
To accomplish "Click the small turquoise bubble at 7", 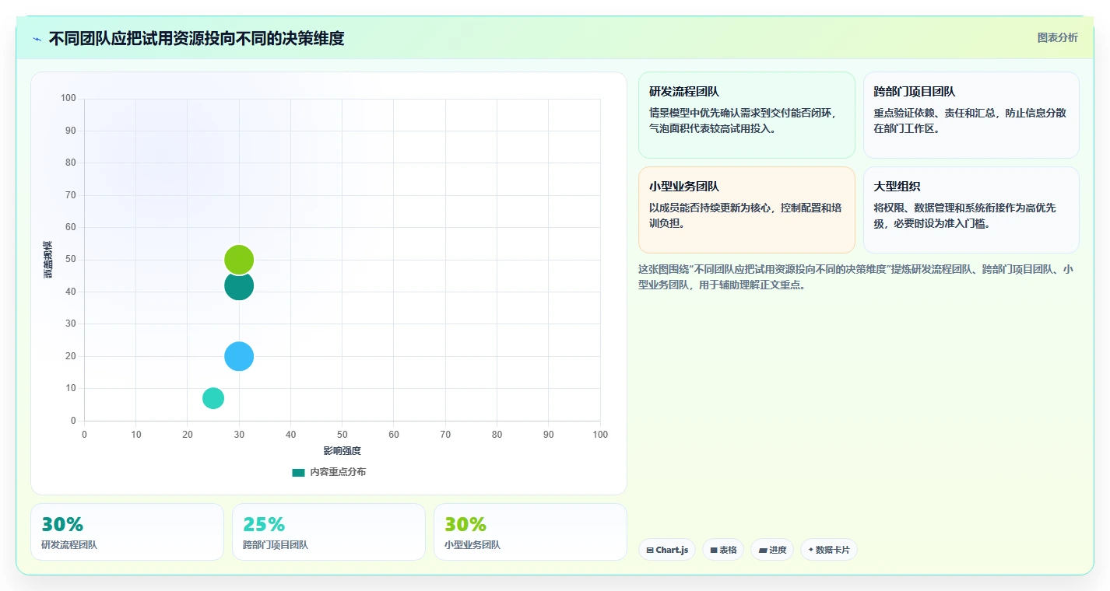I will [213, 398].
